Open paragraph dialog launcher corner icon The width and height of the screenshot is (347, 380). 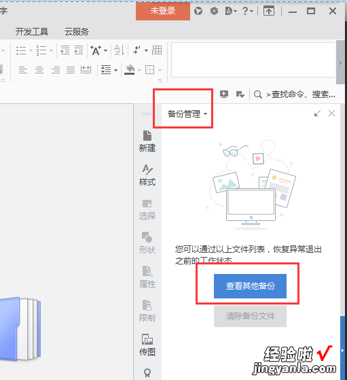160,81
